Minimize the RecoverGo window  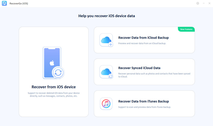tap(204, 3)
